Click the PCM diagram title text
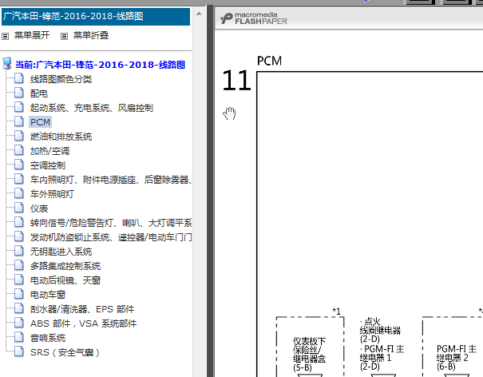The height and width of the screenshot is (377, 483). 269,61
